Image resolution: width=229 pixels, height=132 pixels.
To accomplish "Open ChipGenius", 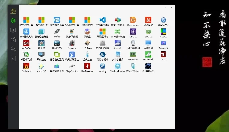I will coord(72,68).
